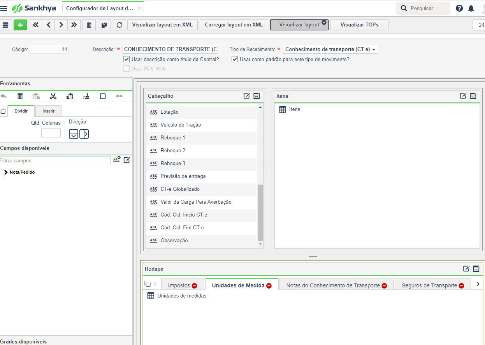Image resolution: width=485 pixels, height=345 pixels.
Task: Select the Observação field
Action: [202, 241]
